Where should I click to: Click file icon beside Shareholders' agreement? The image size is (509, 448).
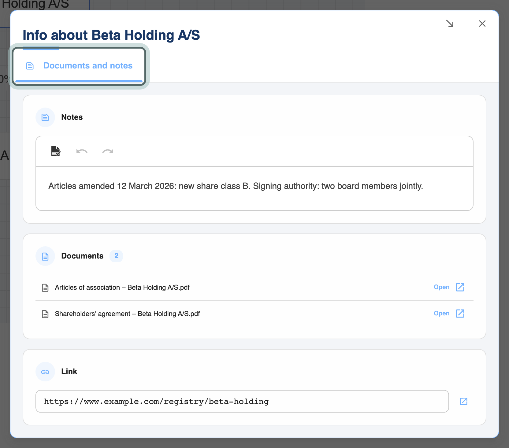pyautogui.click(x=45, y=314)
